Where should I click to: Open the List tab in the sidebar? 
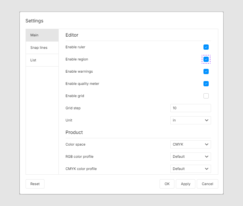click(x=42, y=60)
